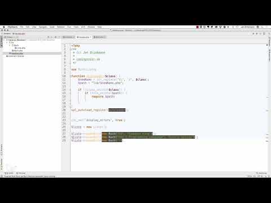Select Liste.php in the project tree
This screenshot has width=271, height=203.
(20, 48)
